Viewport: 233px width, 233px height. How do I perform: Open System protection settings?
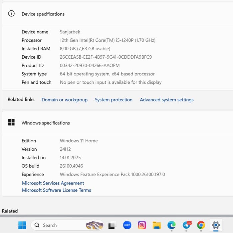pyautogui.click(x=114, y=100)
